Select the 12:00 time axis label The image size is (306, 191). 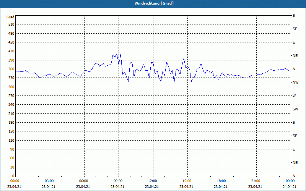click(x=152, y=181)
